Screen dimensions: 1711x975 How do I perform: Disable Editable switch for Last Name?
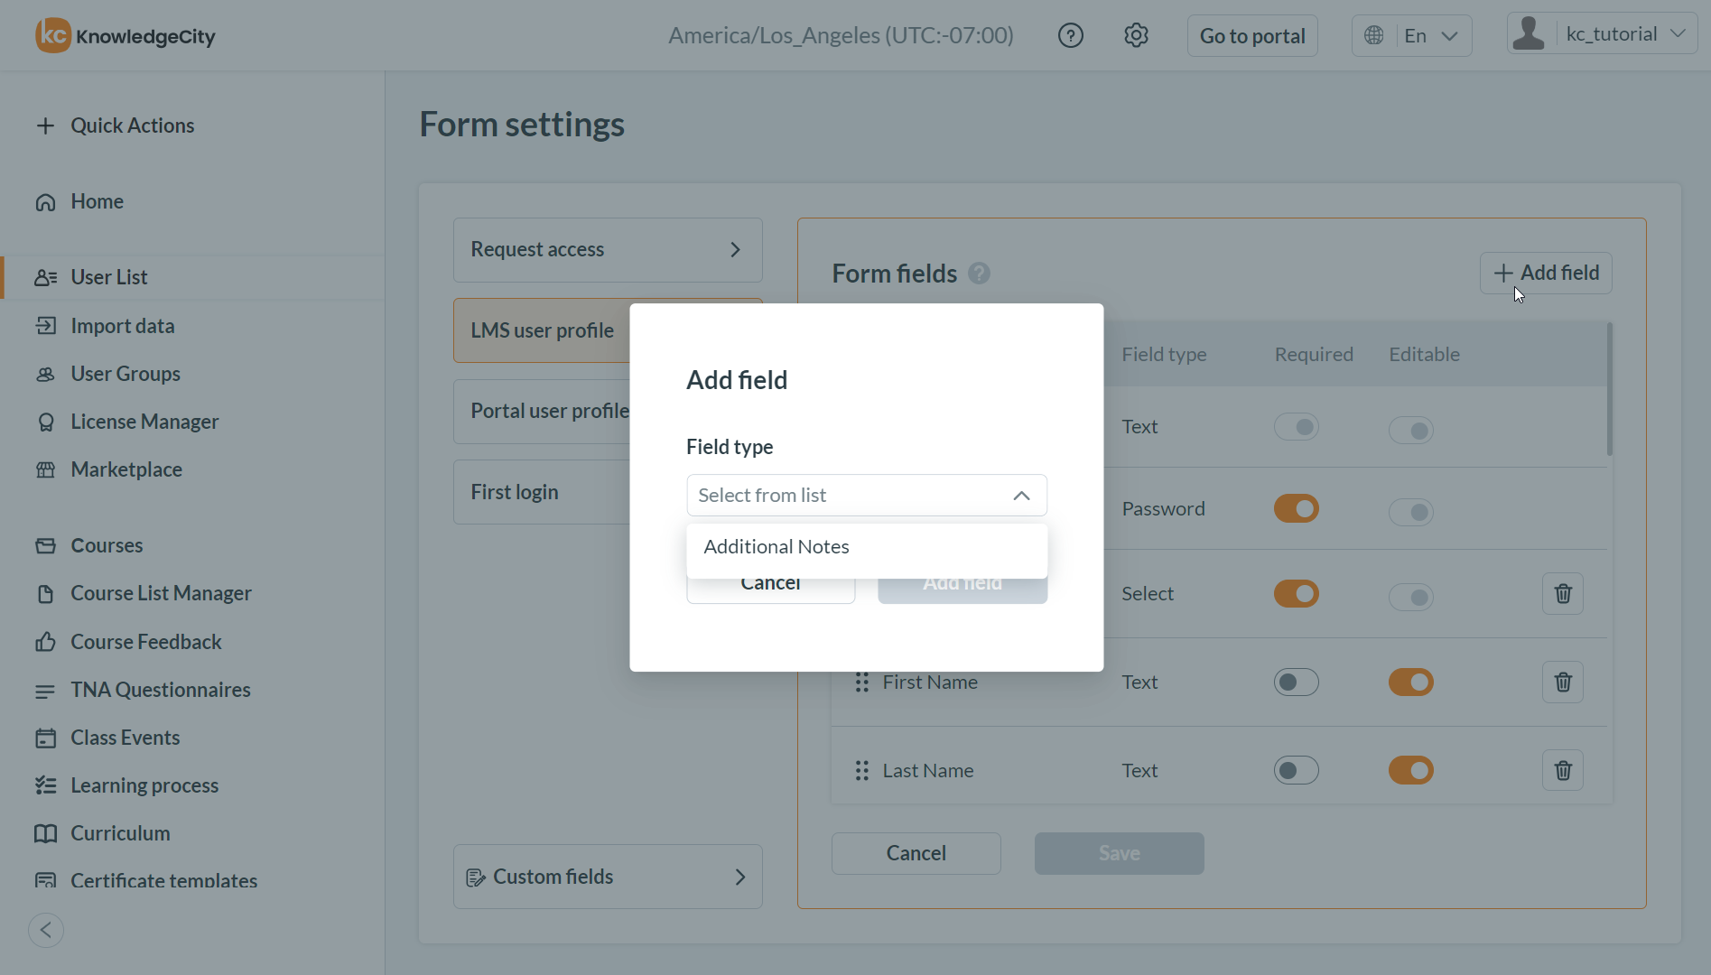coord(1410,770)
